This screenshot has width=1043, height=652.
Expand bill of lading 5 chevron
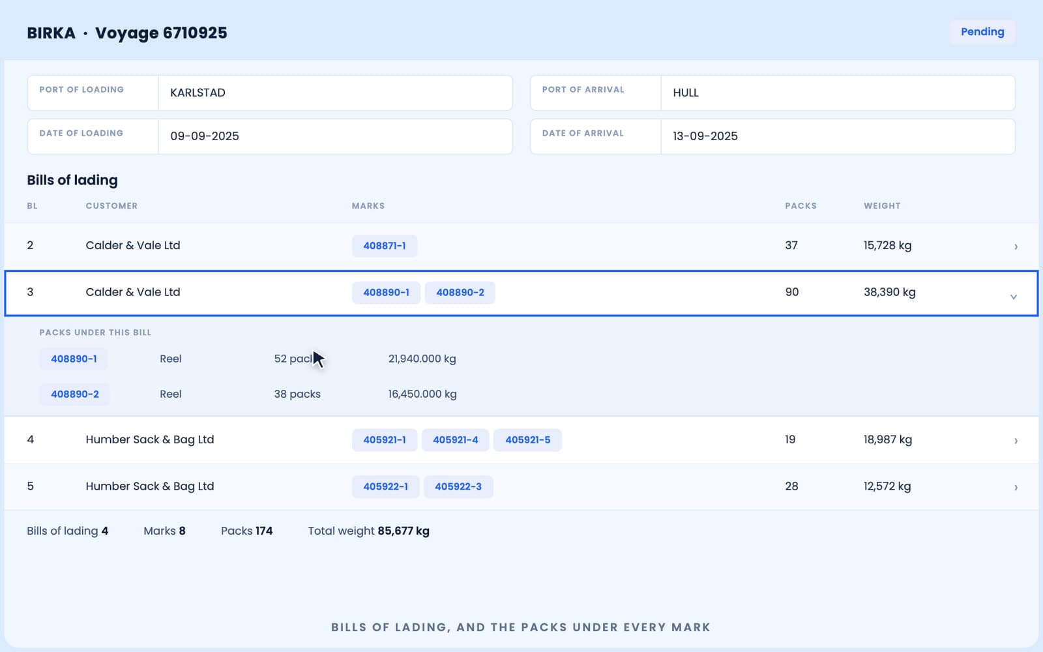[1016, 488]
